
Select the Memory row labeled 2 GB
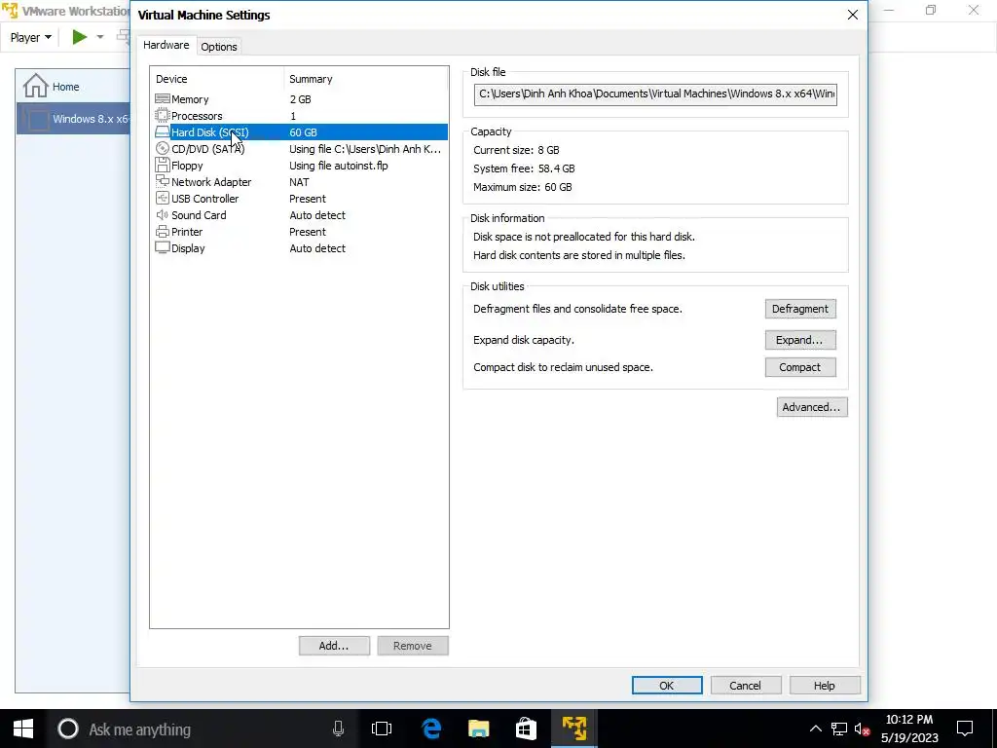click(299, 99)
